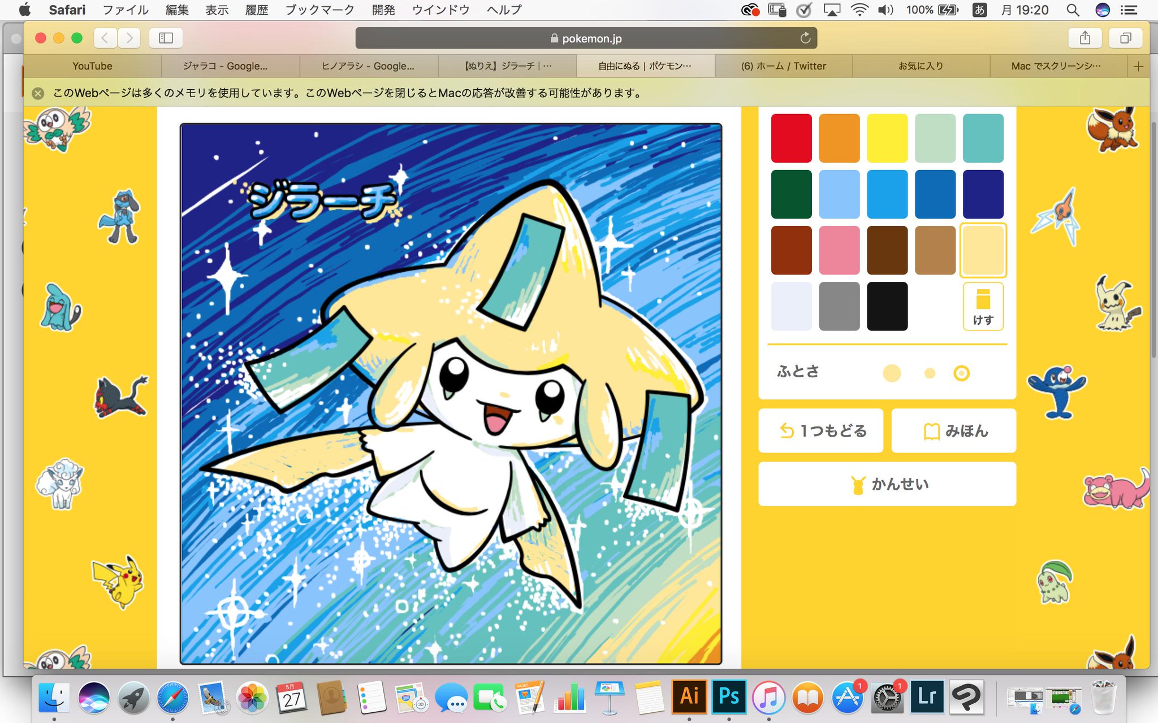
Task: Click the Safari sidebar toggle icon
Action: pos(166,38)
